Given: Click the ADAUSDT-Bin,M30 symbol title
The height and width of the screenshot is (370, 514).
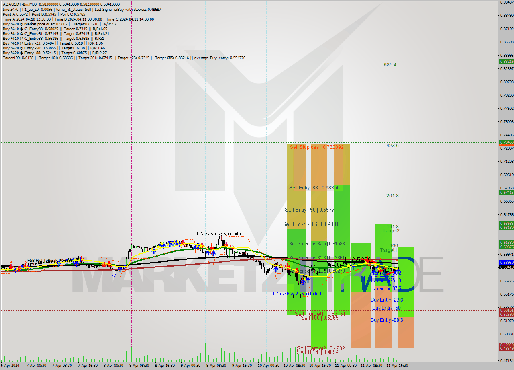Looking at the screenshot, I should tap(20, 4).
